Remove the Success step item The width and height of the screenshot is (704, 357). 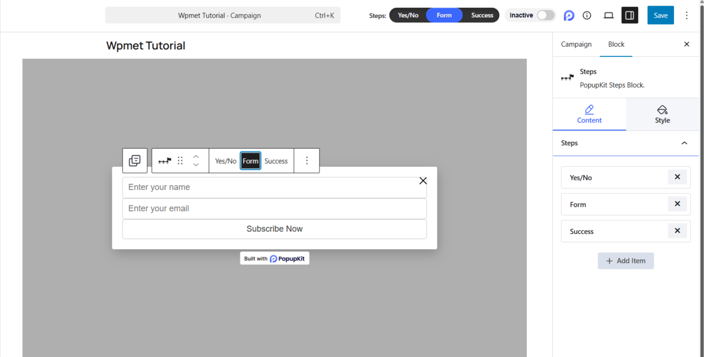(677, 230)
